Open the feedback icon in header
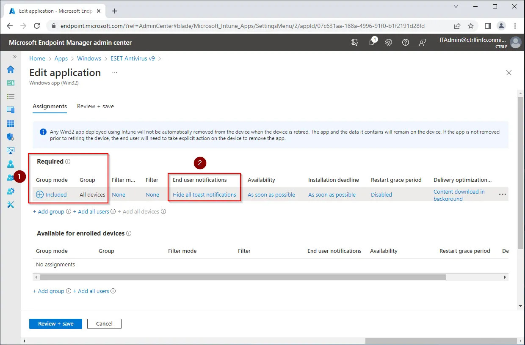The height and width of the screenshot is (345, 525). click(x=423, y=42)
